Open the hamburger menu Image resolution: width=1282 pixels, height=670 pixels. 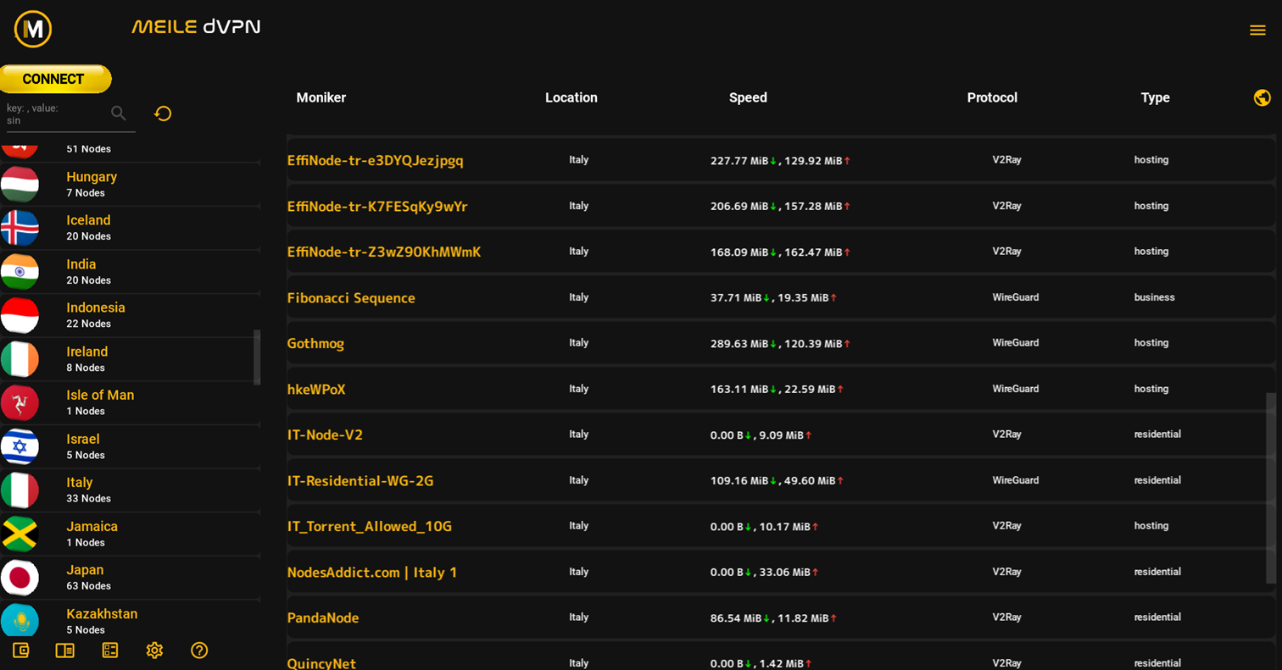tap(1257, 30)
